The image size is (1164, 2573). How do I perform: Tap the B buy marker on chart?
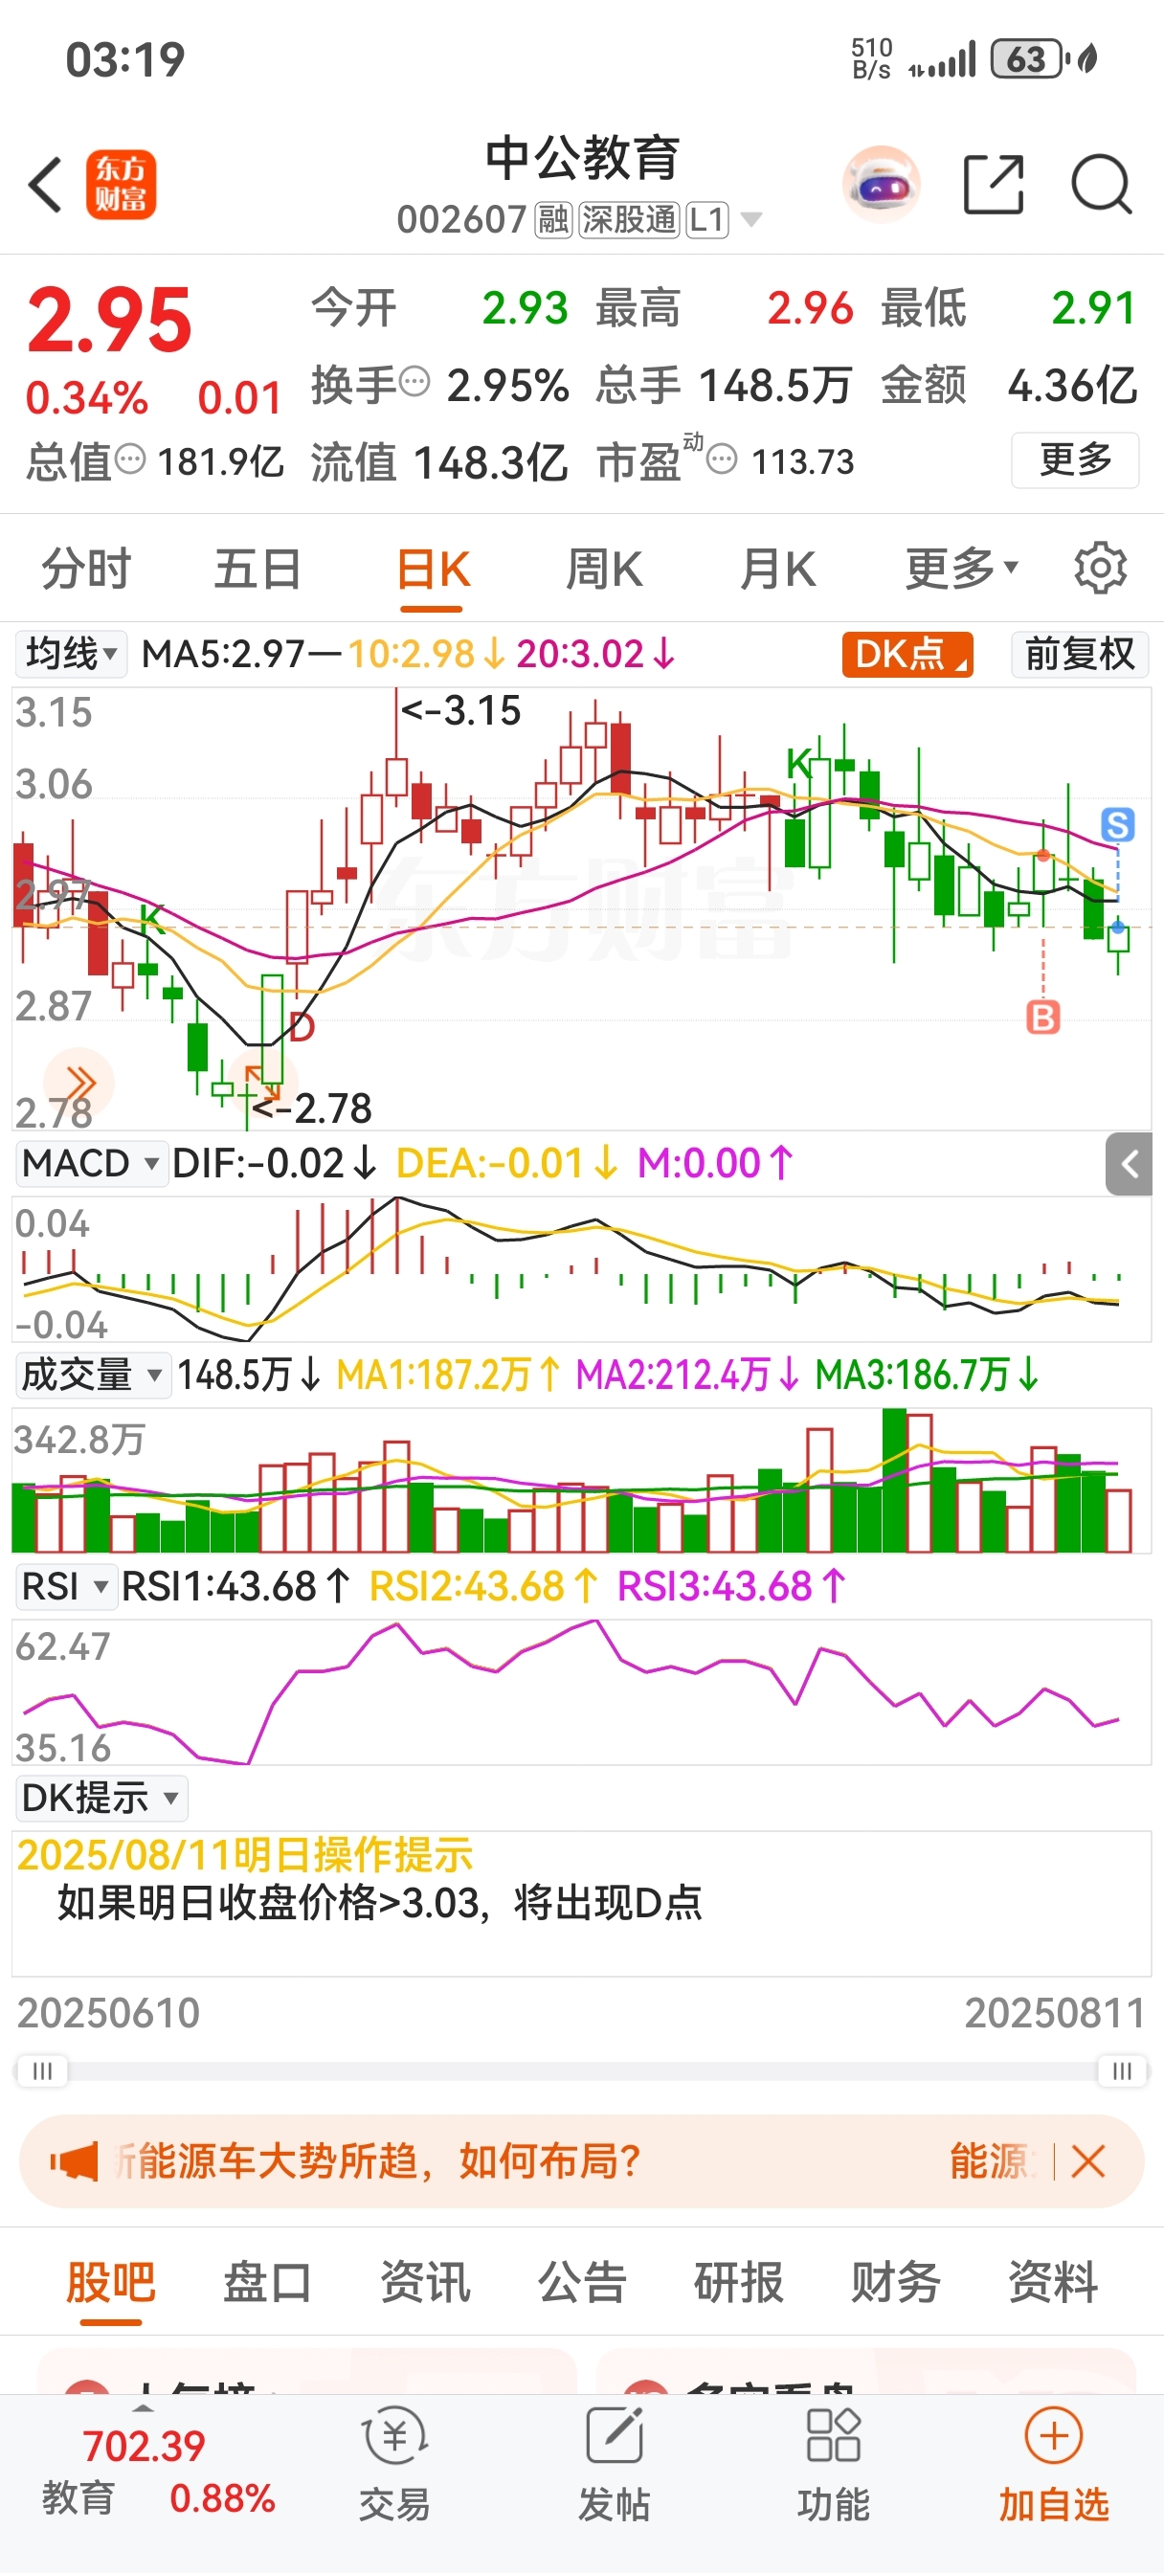pos(1043,1017)
